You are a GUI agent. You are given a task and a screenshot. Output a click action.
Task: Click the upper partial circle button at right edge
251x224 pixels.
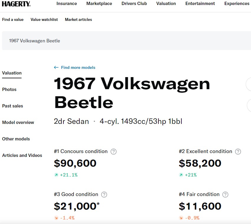249,84
